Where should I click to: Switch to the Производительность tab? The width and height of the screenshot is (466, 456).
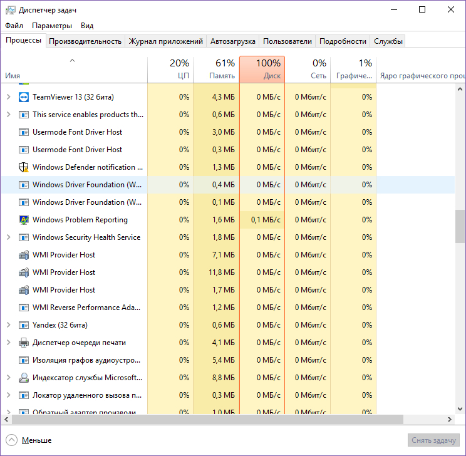tap(85, 41)
